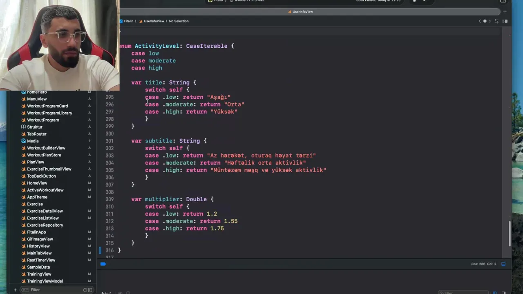Open ExerciseRepository file
523x294 pixels.
click(45, 225)
